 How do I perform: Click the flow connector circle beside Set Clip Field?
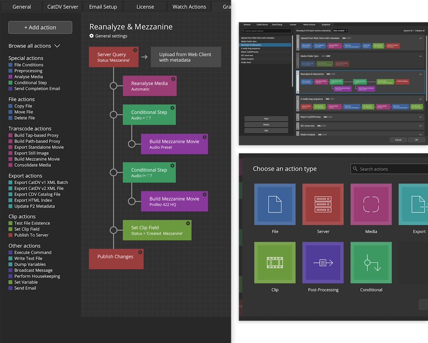coord(113,230)
